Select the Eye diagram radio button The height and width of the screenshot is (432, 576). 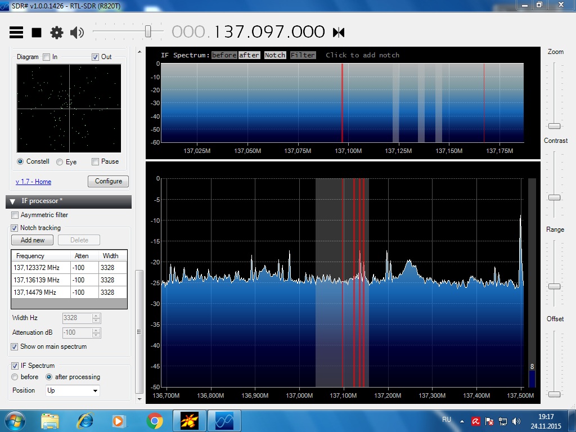click(x=60, y=161)
